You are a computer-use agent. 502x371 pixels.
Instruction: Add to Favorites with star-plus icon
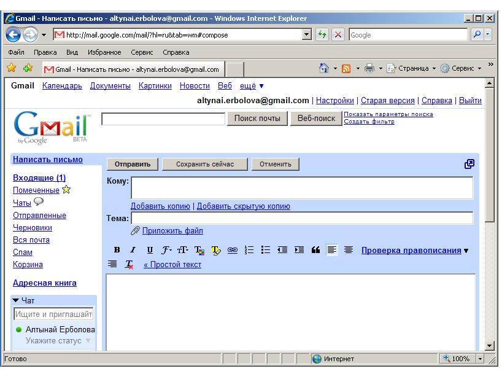tap(28, 68)
